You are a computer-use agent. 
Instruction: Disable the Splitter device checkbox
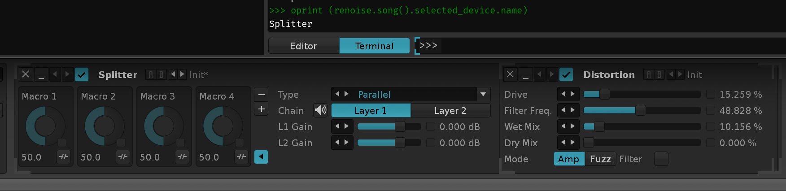coord(82,74)
